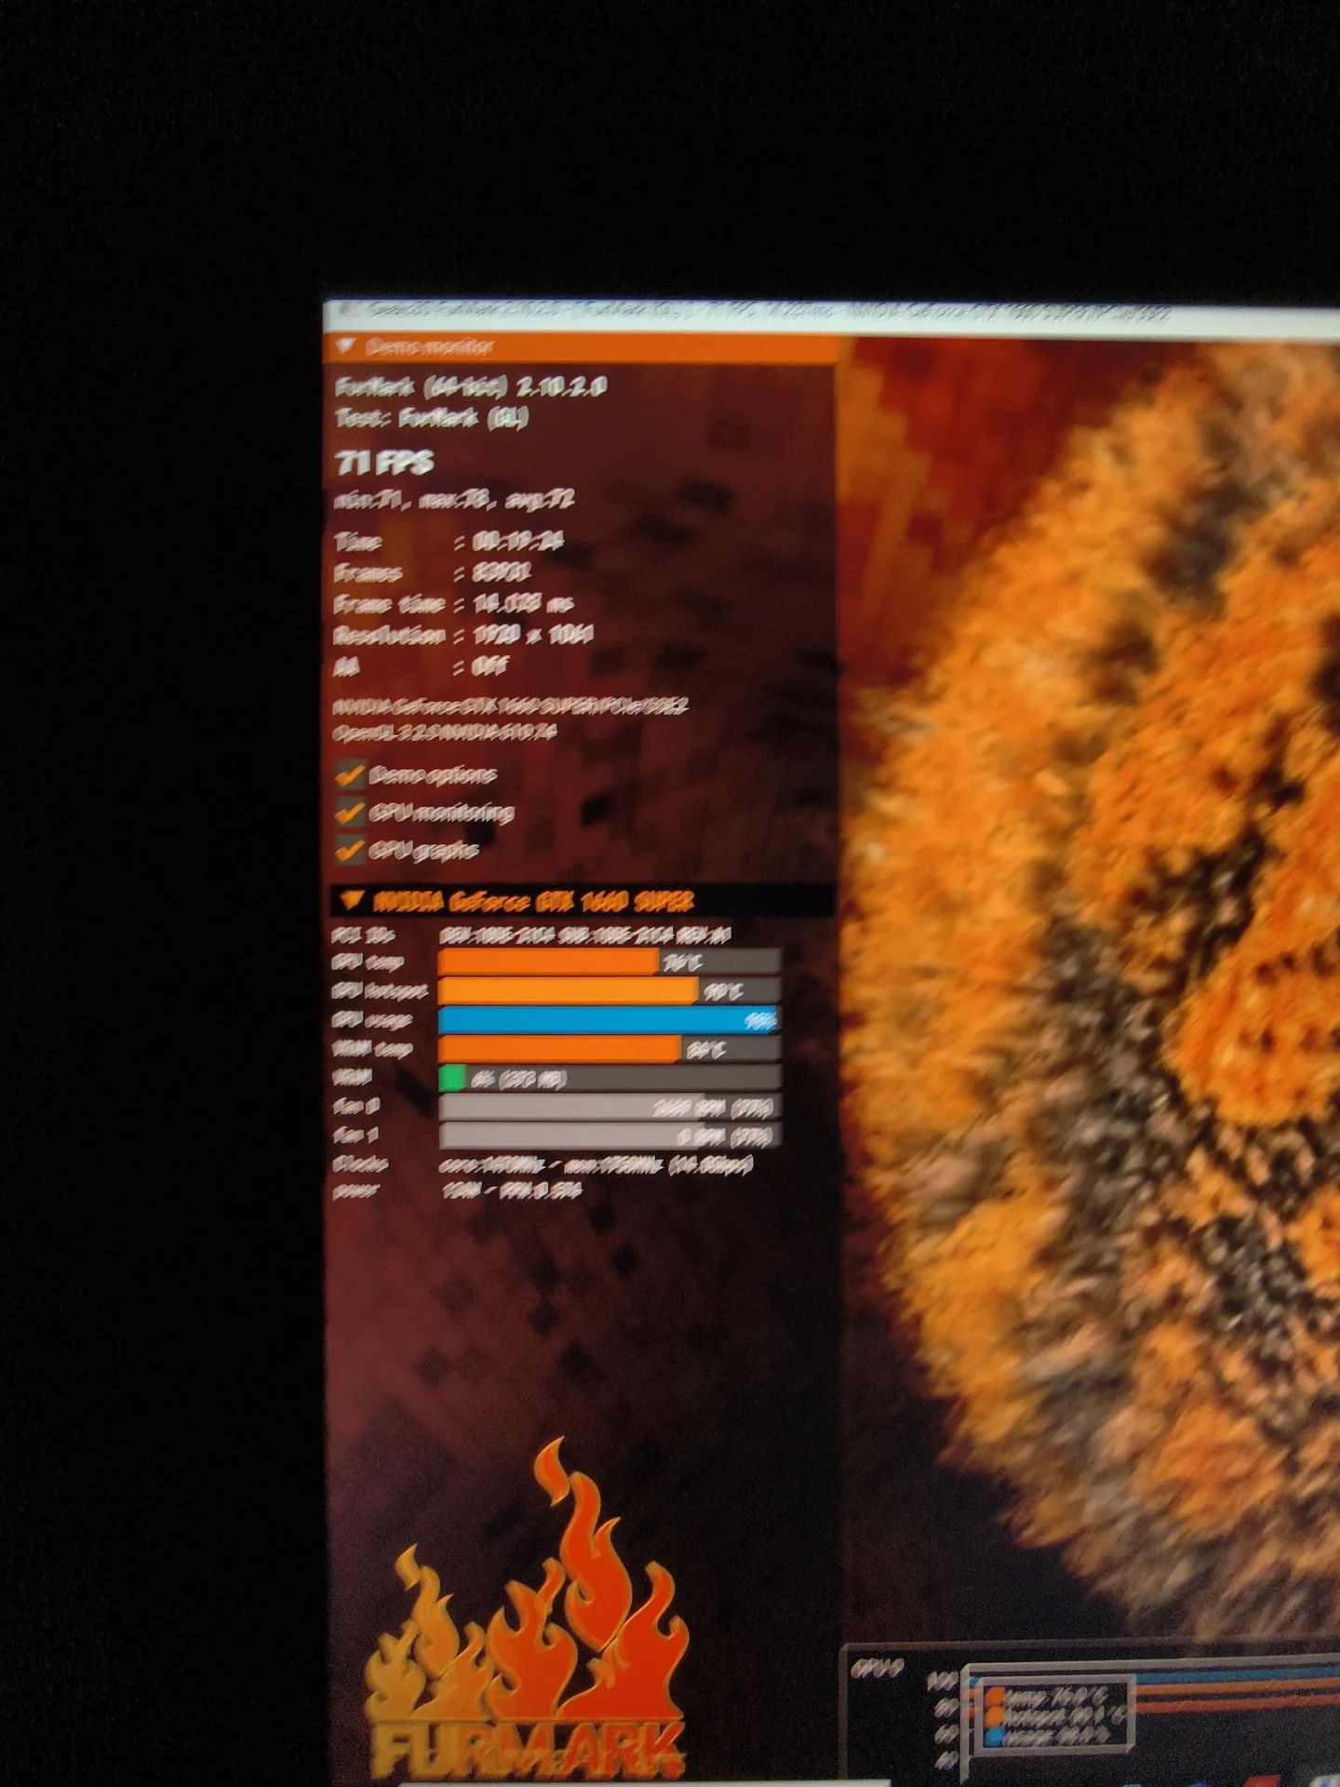Click the PCI IDs device string
This screenshot has width=1340, height=1787.
[x=585, y=934]
